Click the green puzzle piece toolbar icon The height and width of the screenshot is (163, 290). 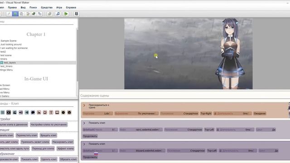34,14
